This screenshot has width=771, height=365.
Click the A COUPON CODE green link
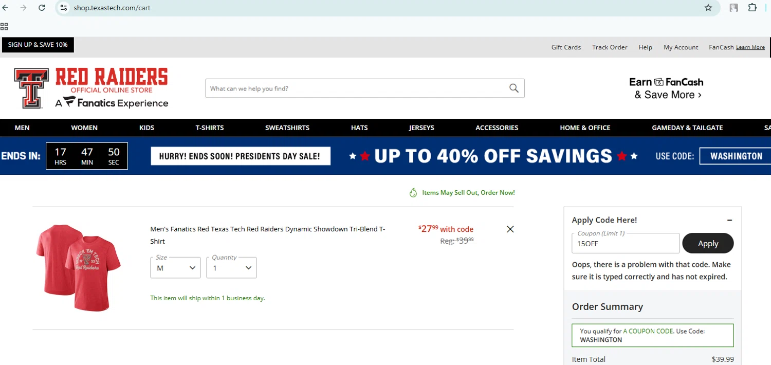tap(648, 331)
